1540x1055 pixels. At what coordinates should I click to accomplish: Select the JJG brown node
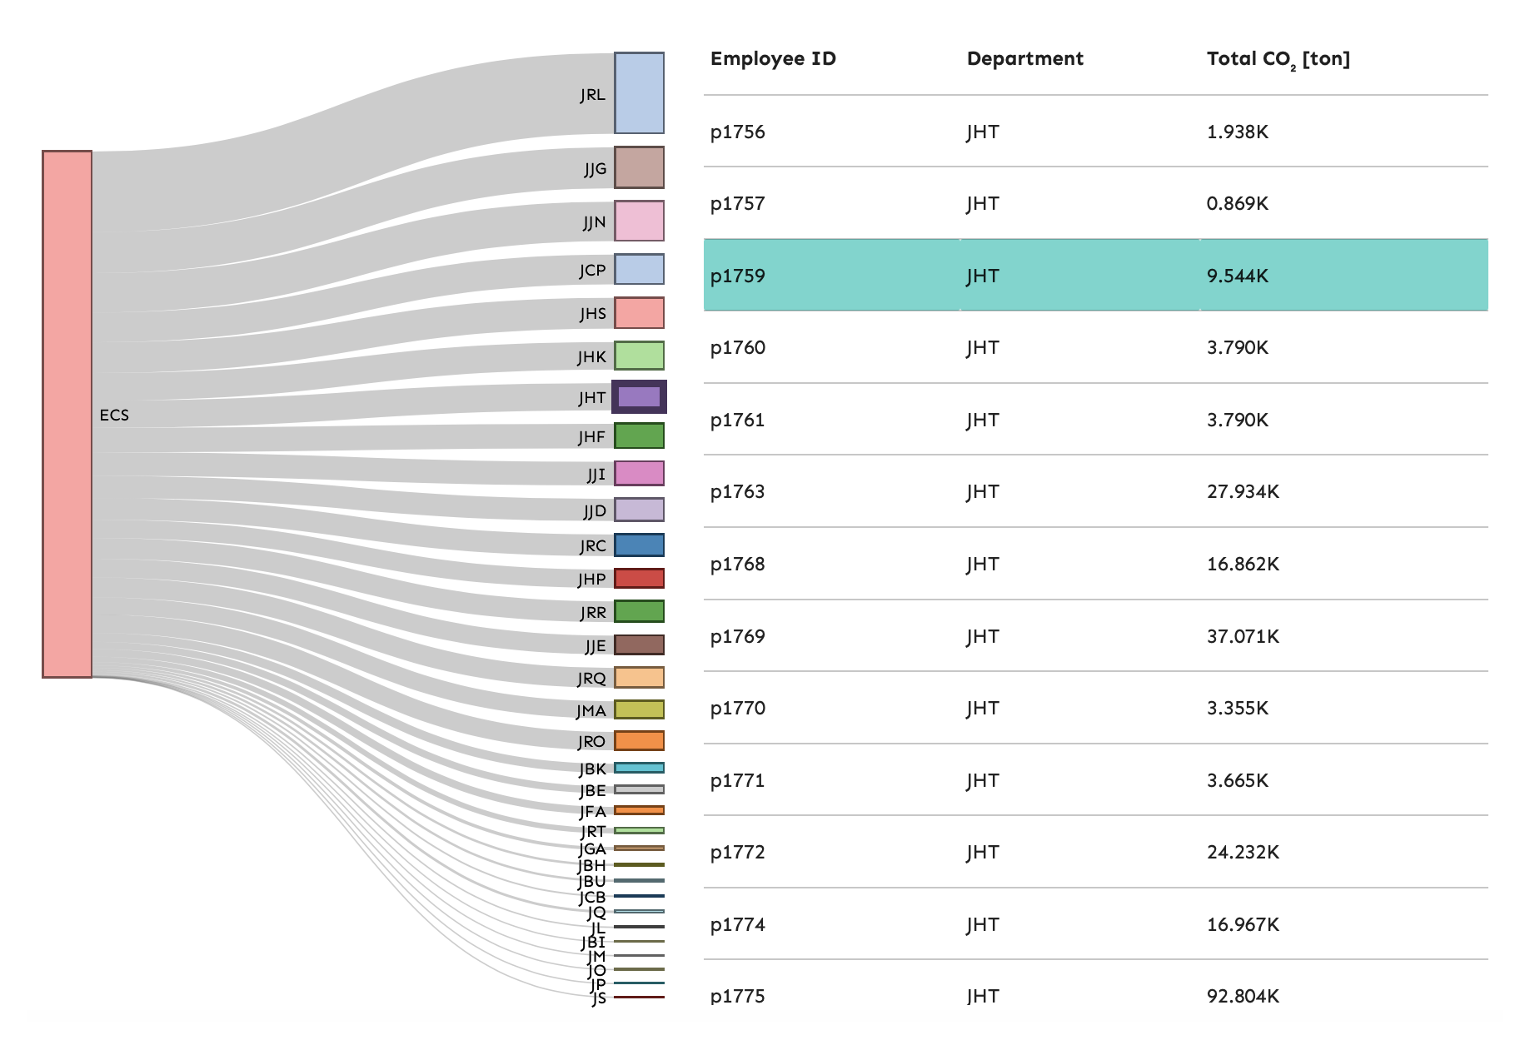(x=639, y=167)
